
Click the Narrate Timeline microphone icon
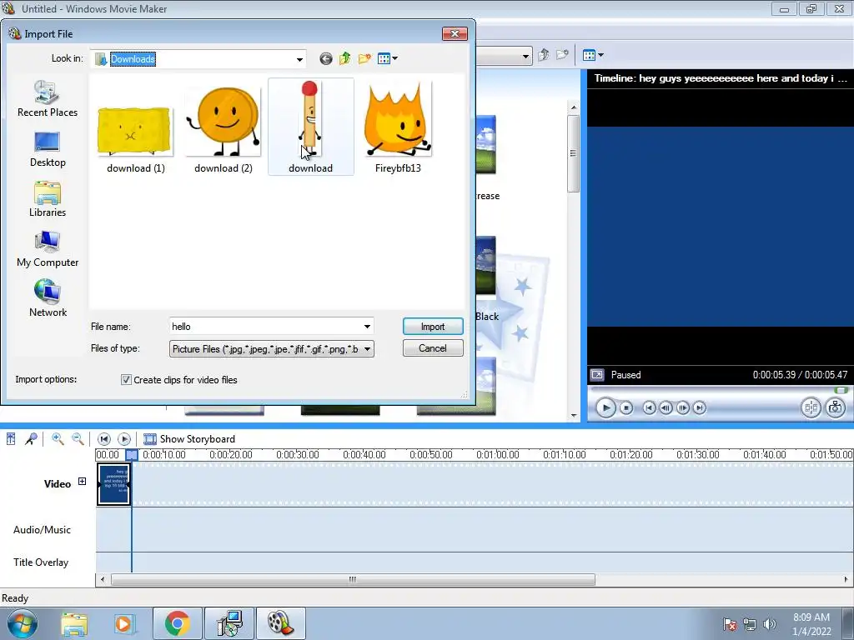(31, 438)
